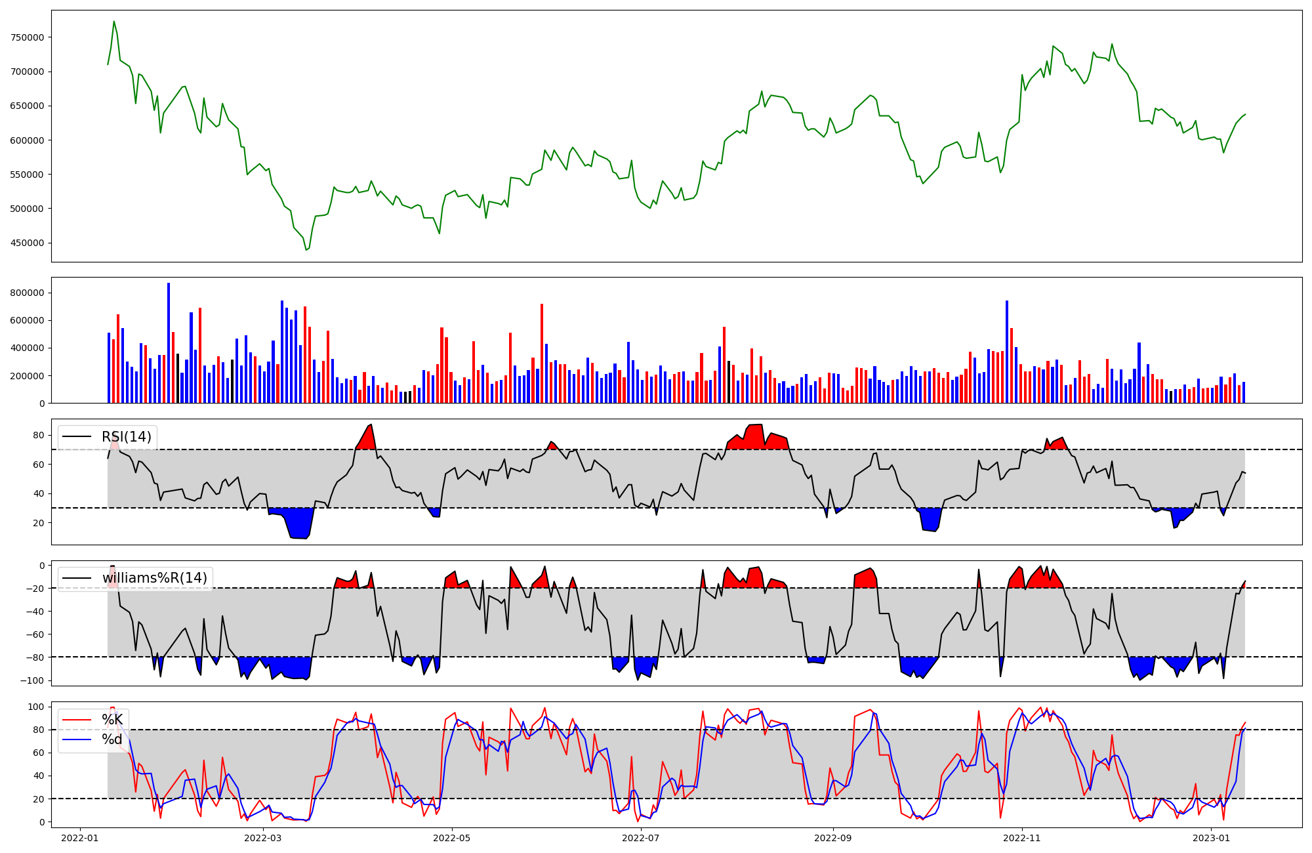
Task: Select the 2022-09 x-axis date label
Action: (x=832, y=838)
